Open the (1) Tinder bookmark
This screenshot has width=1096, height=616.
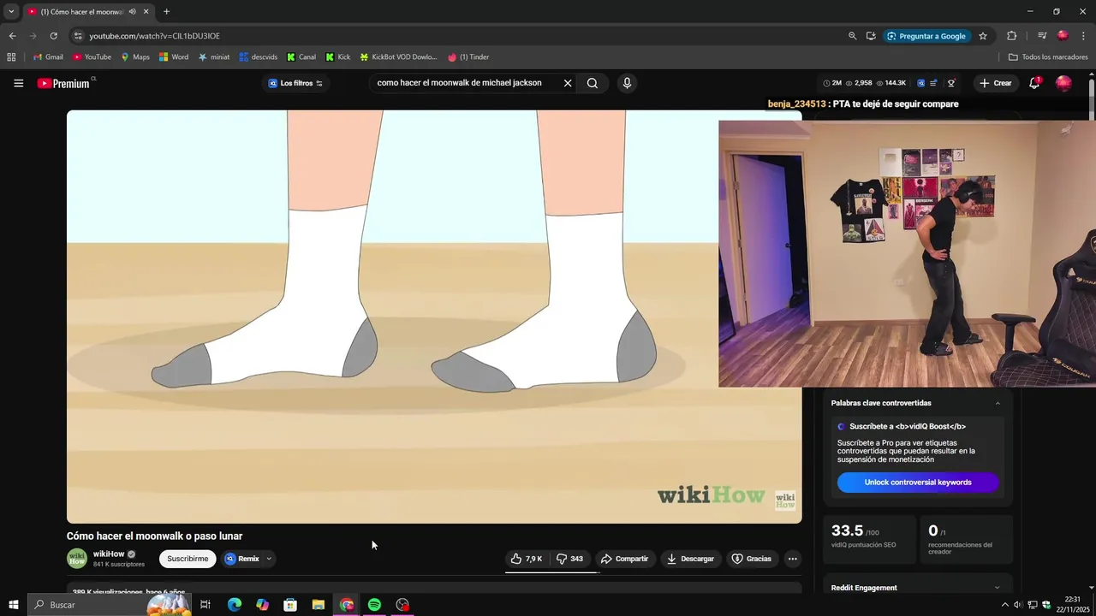coord(468,57)
